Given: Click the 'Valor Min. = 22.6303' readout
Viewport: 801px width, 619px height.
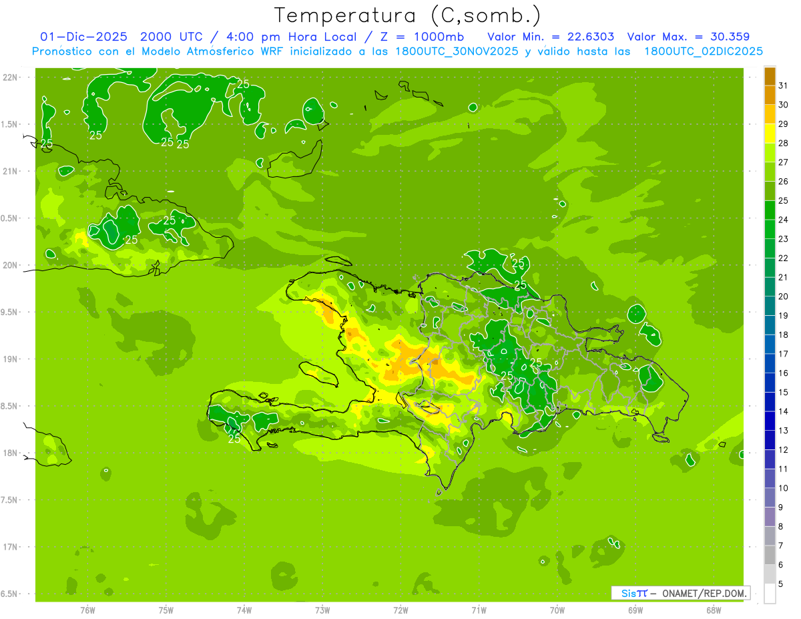Looking at the screenshot, I should (x=551, y=37).
